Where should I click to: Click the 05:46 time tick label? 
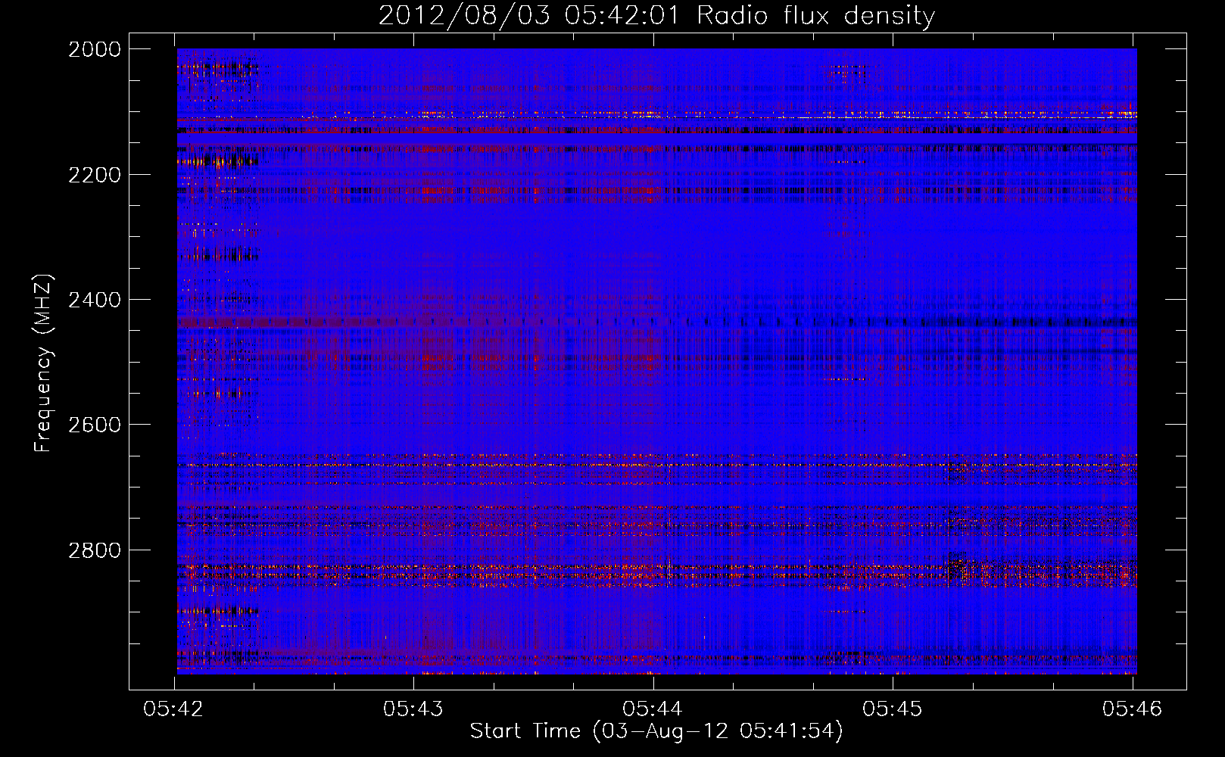pyautogui.click(x=1132, y=709)
